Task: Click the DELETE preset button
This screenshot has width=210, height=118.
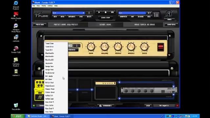Action: 89,17
